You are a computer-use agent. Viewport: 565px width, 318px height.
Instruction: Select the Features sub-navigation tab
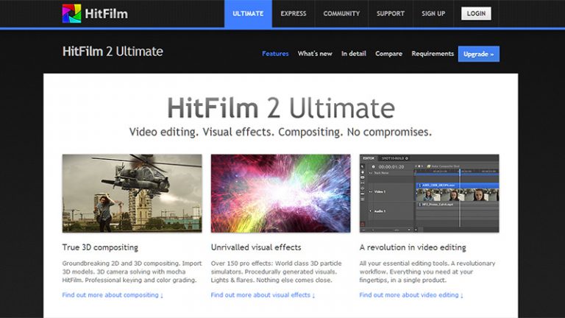pos(275,54)
